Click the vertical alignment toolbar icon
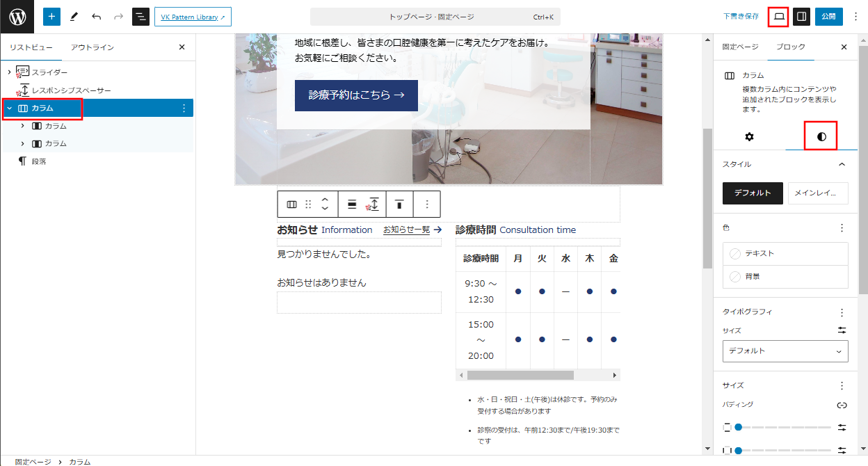 (x=399, y=204)
